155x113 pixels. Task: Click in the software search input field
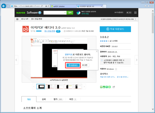pyautogui.click(x=54, y=13)
